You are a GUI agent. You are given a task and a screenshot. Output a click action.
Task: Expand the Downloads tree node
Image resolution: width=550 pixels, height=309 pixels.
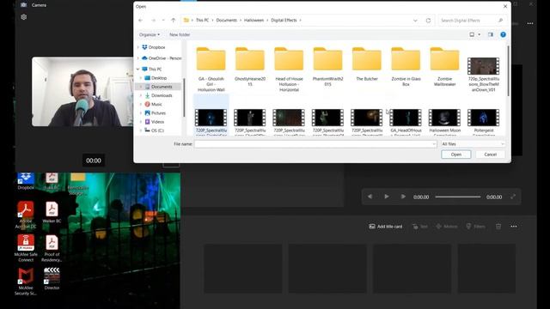tap(141, 95)
